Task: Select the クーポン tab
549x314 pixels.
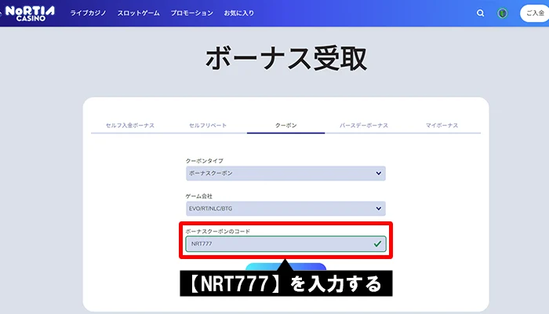Action: [x=285, y=126]
